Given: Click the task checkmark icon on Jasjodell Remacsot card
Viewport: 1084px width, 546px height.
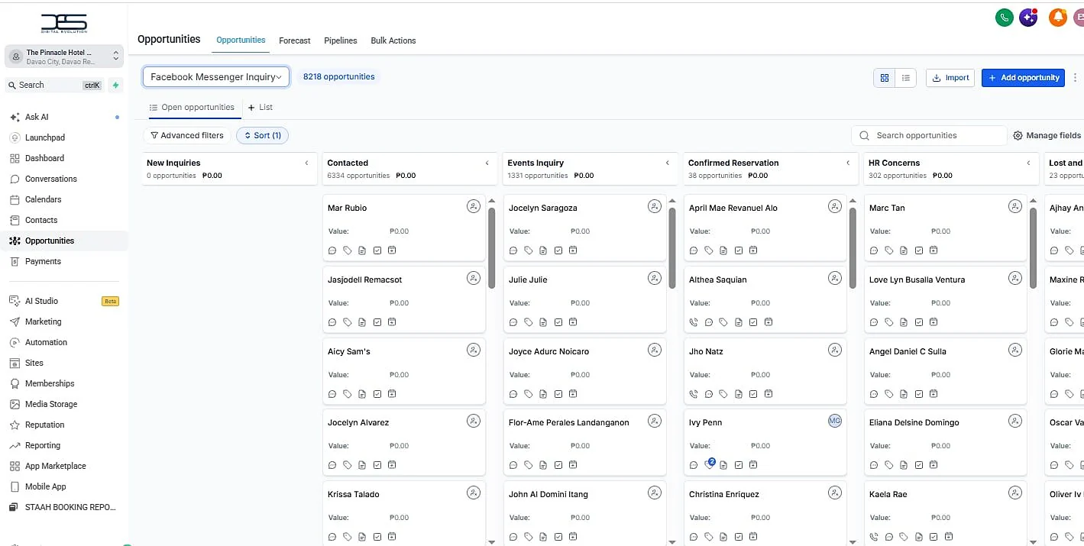Looking at the screenshot, I should tap(377, 322).
